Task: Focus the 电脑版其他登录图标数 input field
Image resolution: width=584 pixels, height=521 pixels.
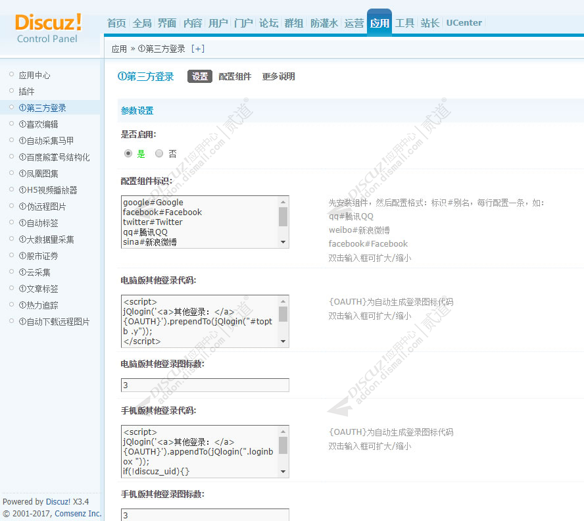Action: [205, 385]
